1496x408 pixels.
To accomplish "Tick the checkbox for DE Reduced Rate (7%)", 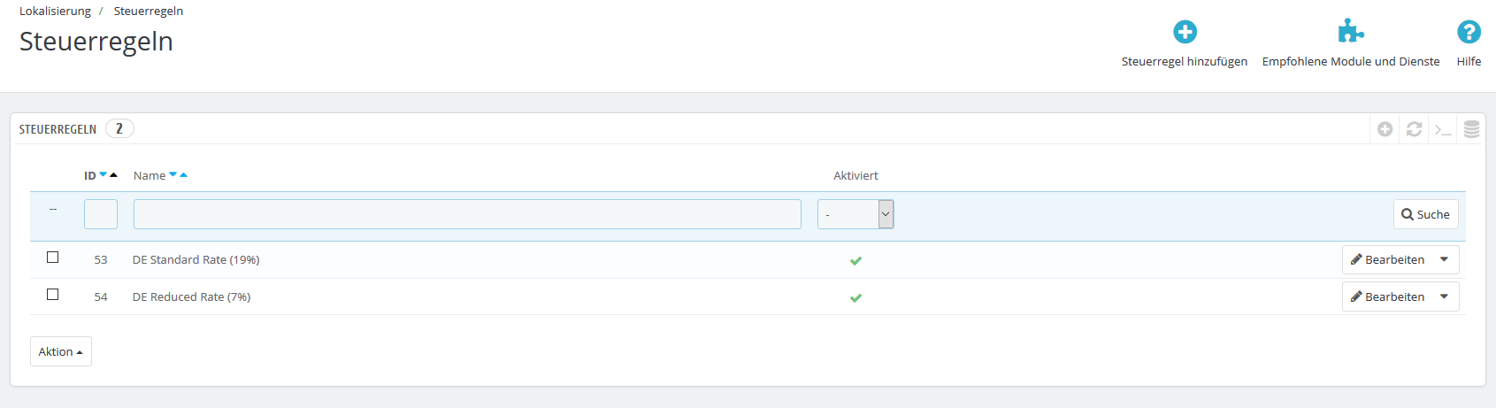I will tap(53, 295).
